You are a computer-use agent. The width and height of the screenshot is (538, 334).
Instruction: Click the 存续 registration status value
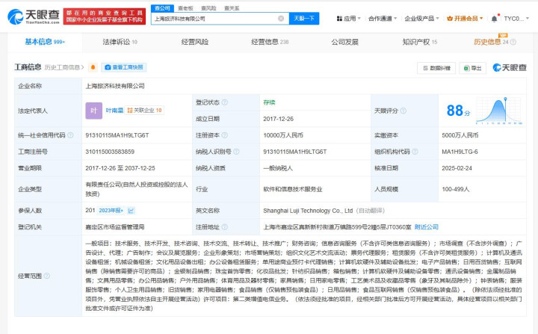(269, 102)
